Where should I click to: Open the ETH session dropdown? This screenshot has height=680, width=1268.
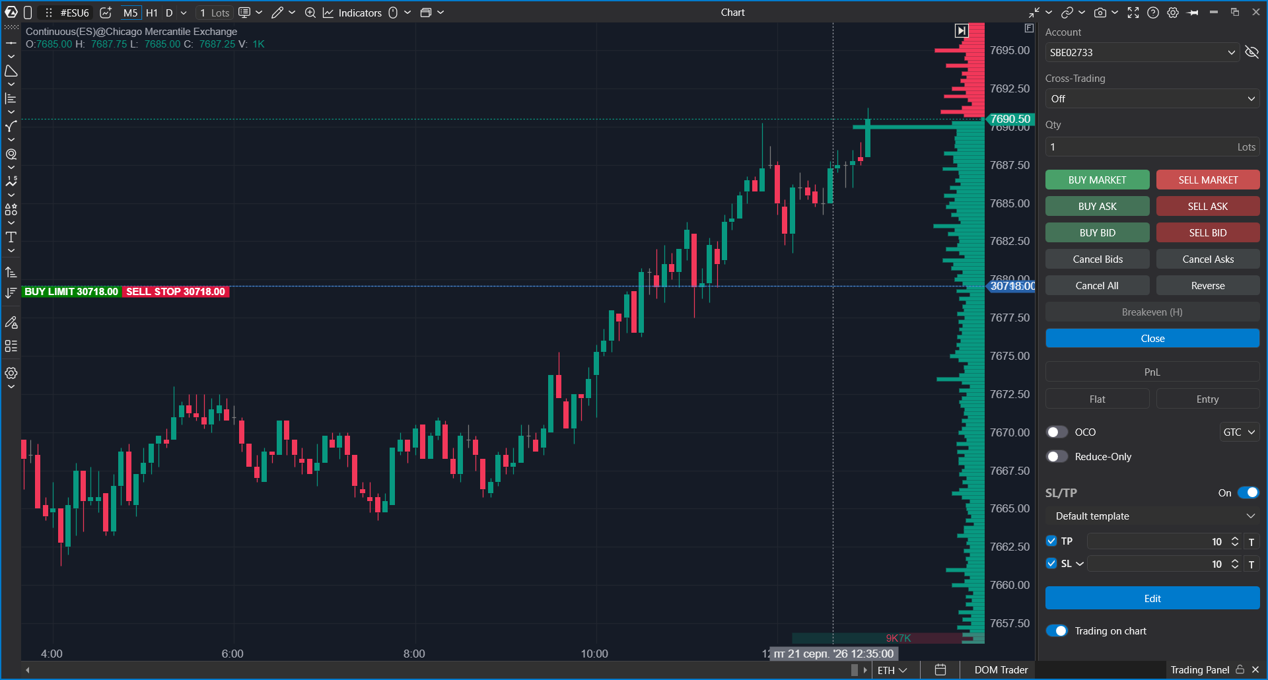(892, 670)
